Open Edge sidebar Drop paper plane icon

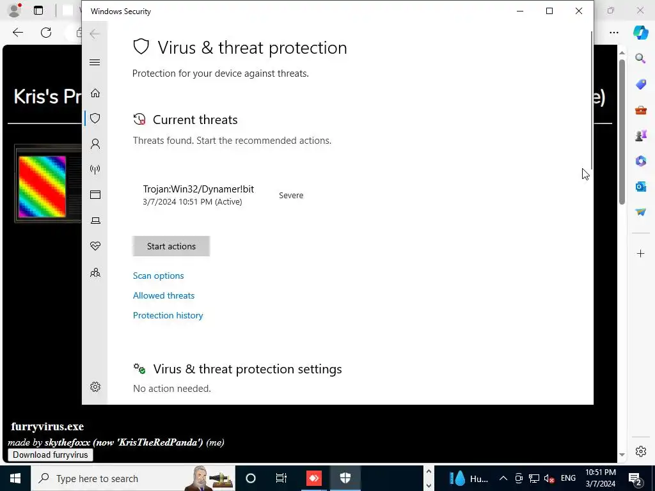click(x=640, y=212)
